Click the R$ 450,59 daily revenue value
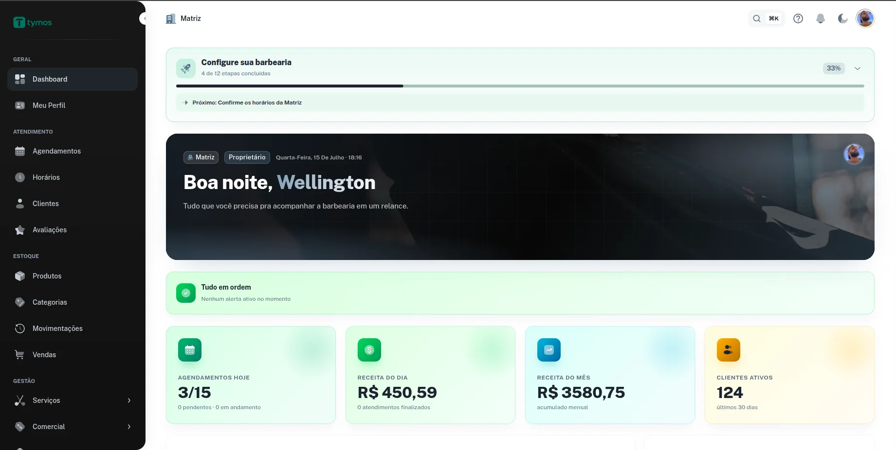The width and height of the screenshot is (896, 450). pos(397,393)
